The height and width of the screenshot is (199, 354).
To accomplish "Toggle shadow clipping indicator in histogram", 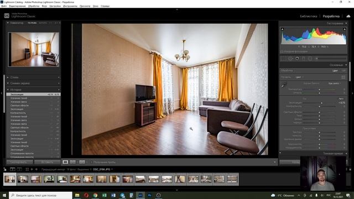I will tap(282, 29).
